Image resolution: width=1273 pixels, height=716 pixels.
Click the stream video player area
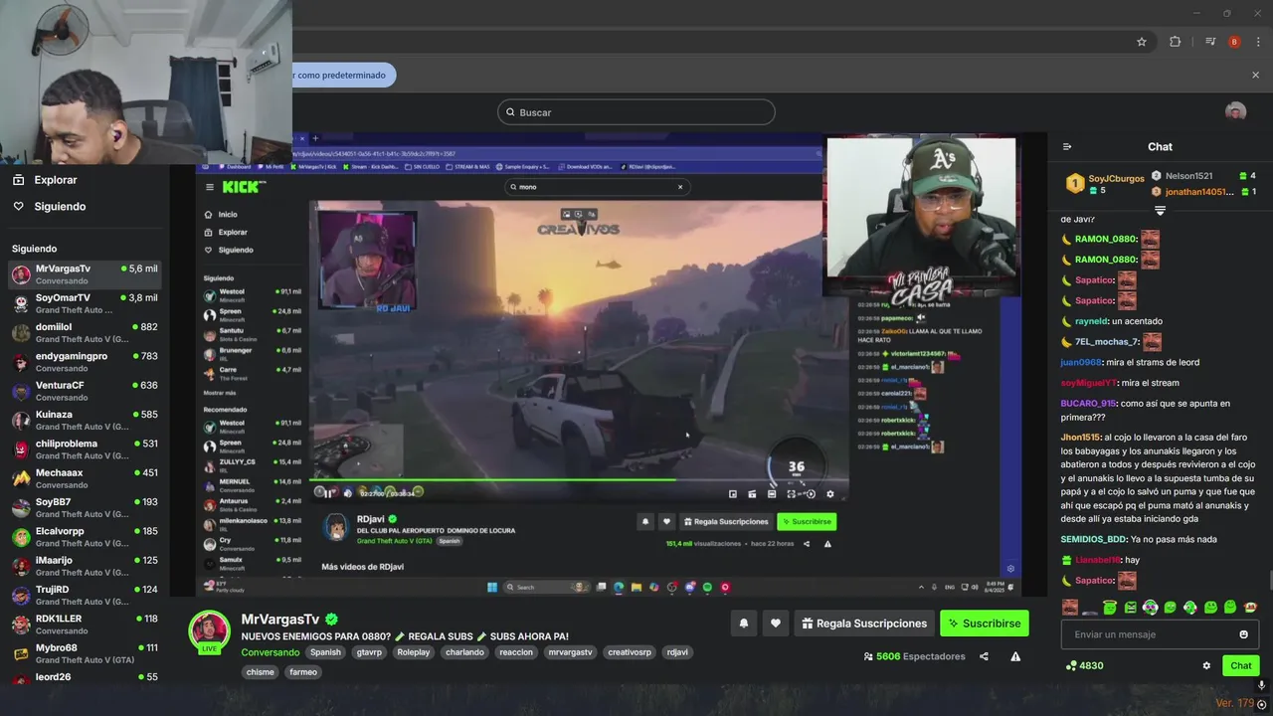[x=609, y=364]
